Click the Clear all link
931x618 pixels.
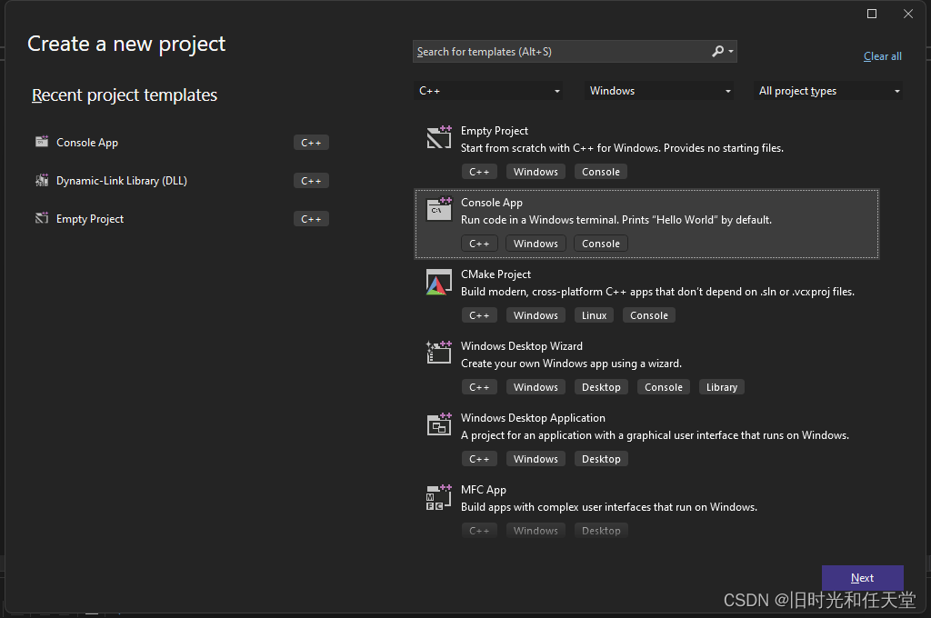point(882,56)
